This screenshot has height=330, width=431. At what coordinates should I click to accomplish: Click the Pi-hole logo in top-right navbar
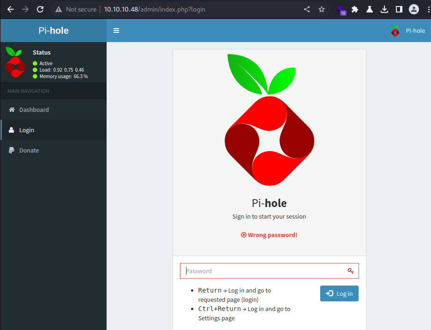click(x=395, y=31)
